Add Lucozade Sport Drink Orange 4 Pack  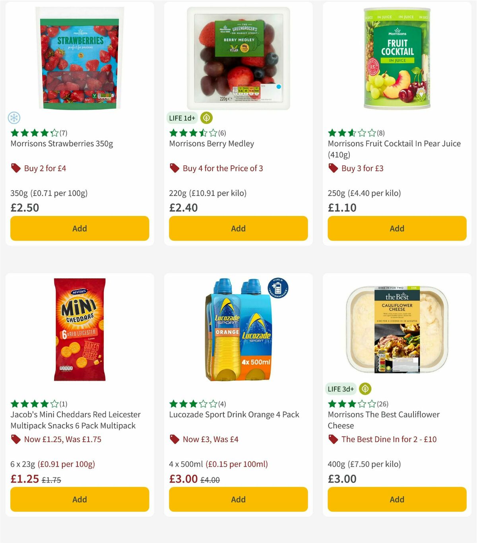click(238, 499)
